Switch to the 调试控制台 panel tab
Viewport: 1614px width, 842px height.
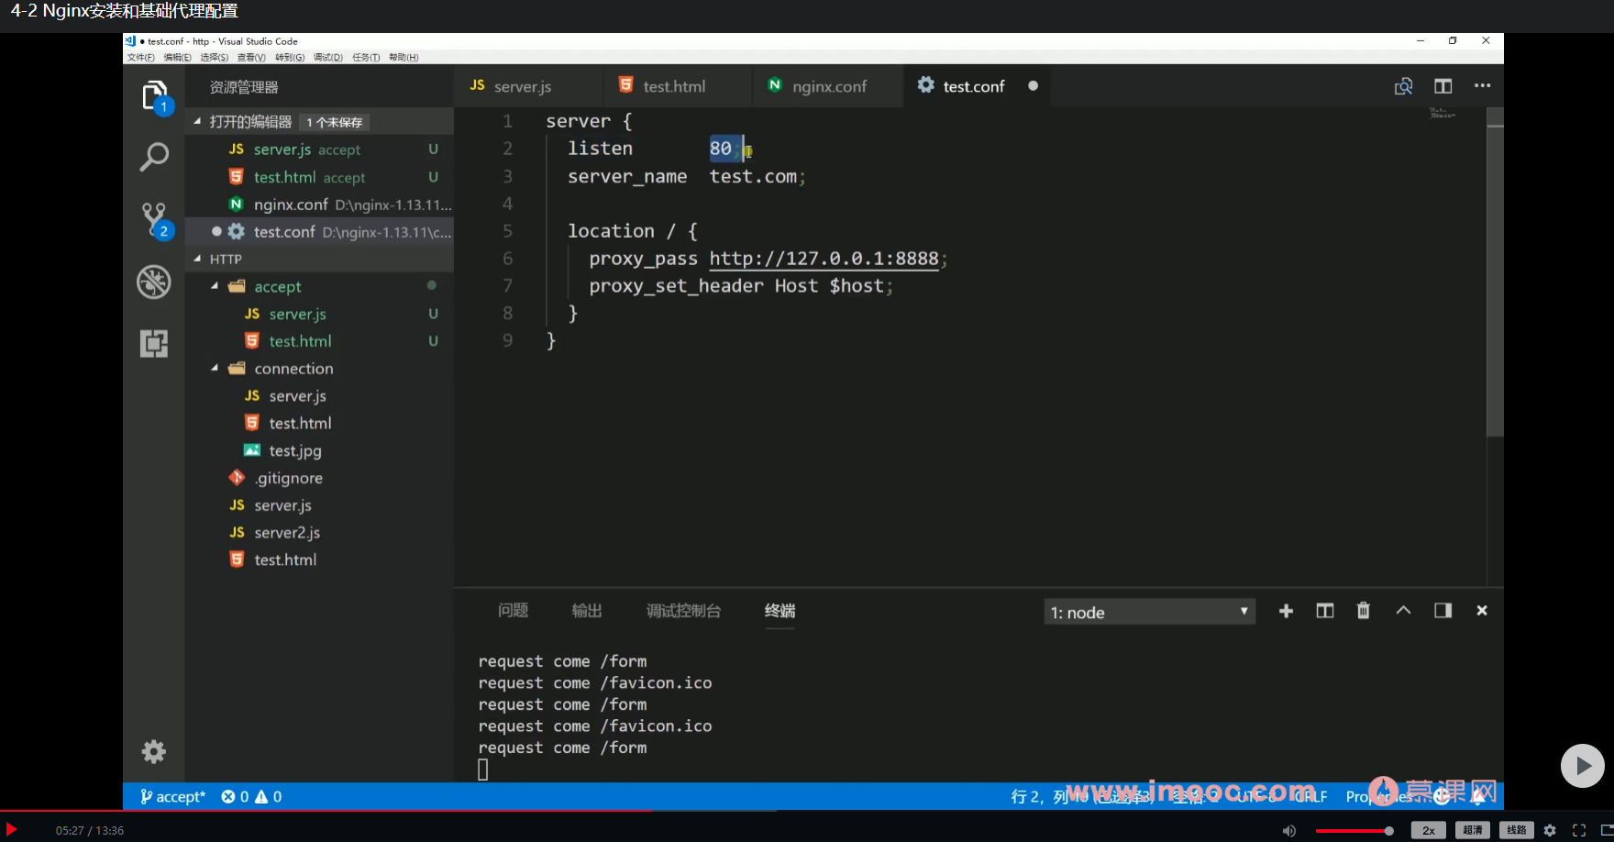[x=683, y=611]
